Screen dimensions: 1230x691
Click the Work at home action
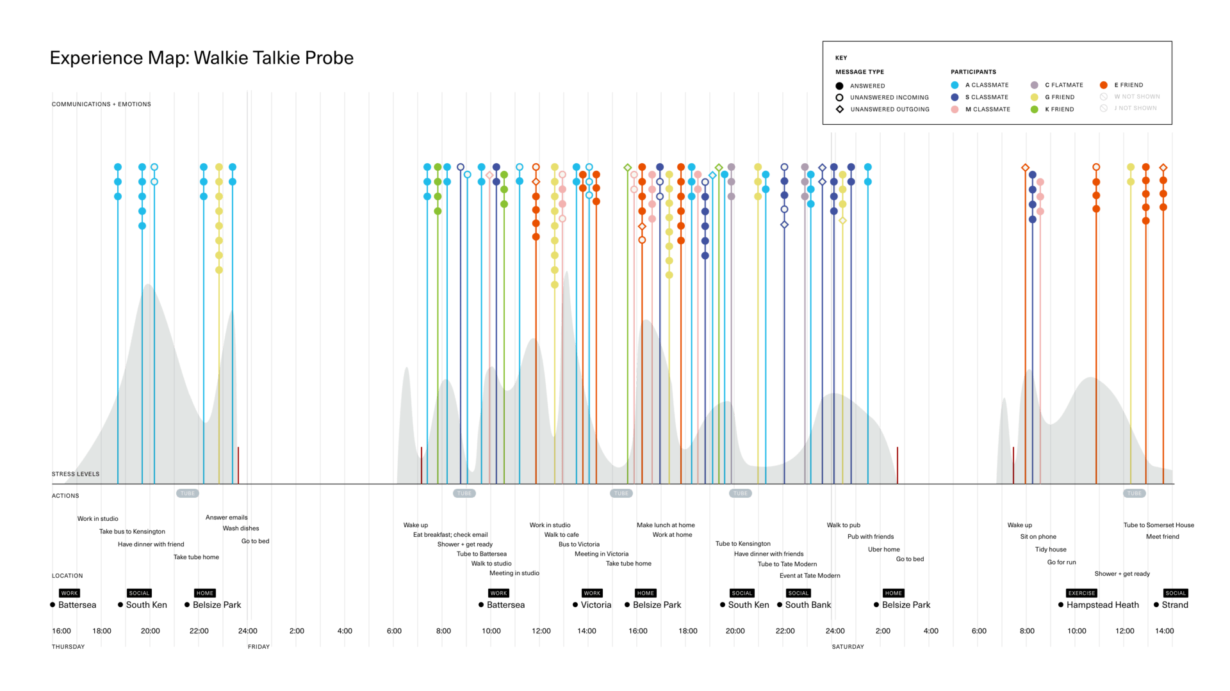click(672, 535)
